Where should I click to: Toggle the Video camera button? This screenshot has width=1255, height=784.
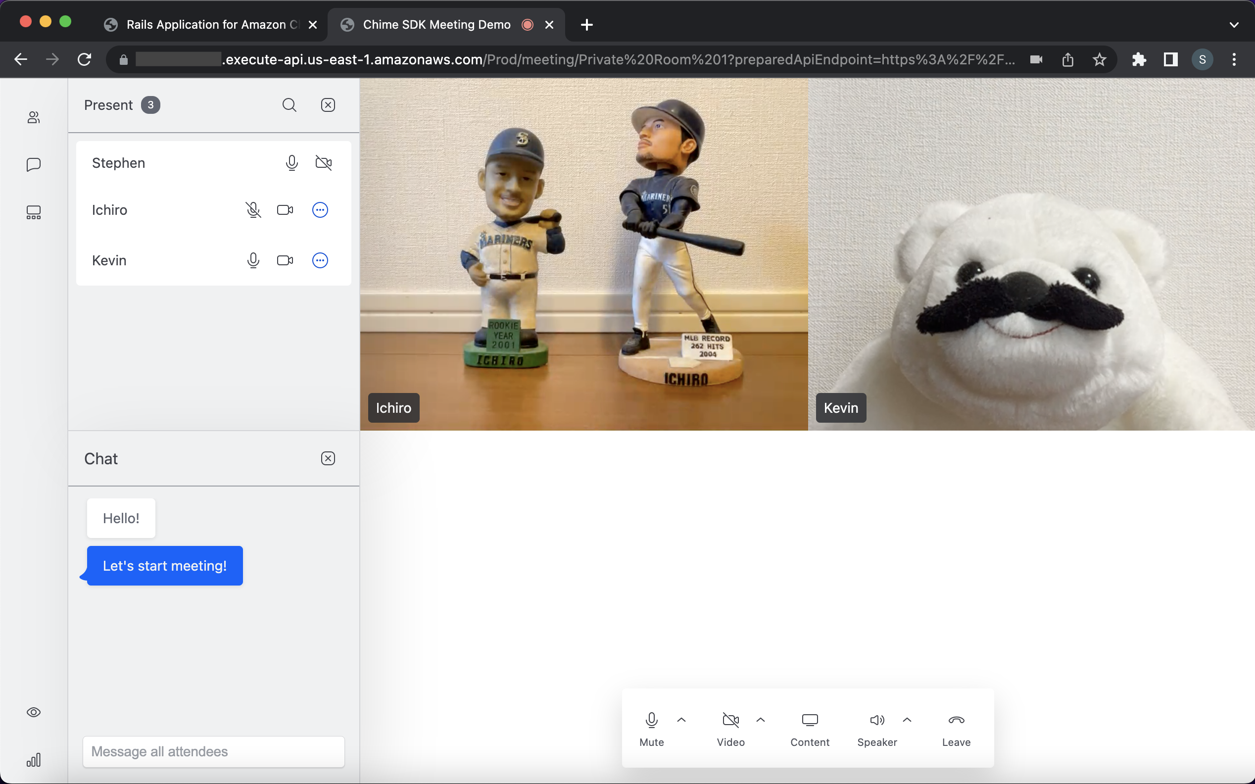[x=730, y=729]
